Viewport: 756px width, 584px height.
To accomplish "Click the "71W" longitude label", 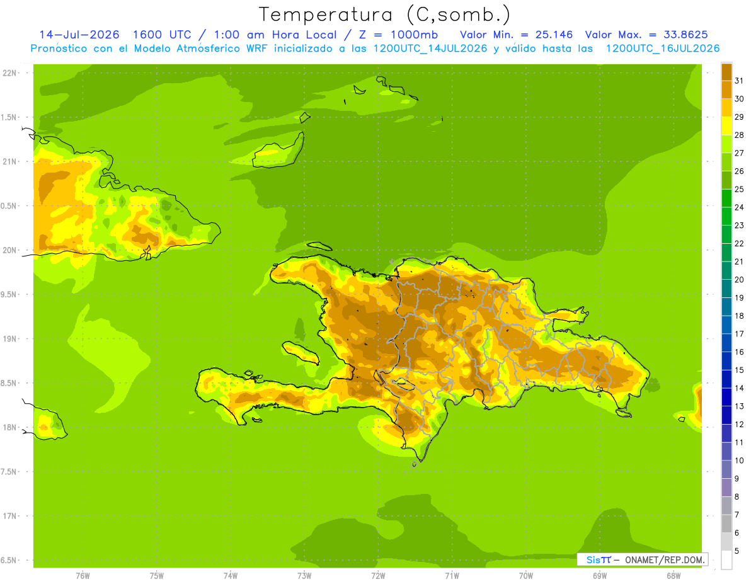I will 452,576.
